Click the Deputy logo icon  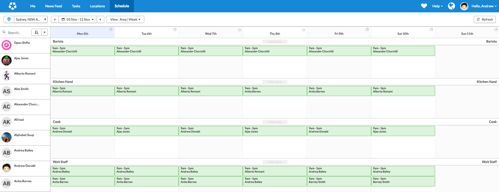[12, 6]
